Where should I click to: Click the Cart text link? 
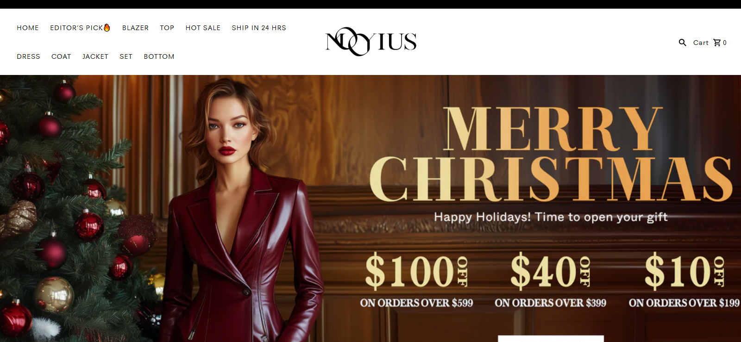[x=701, y=43]
